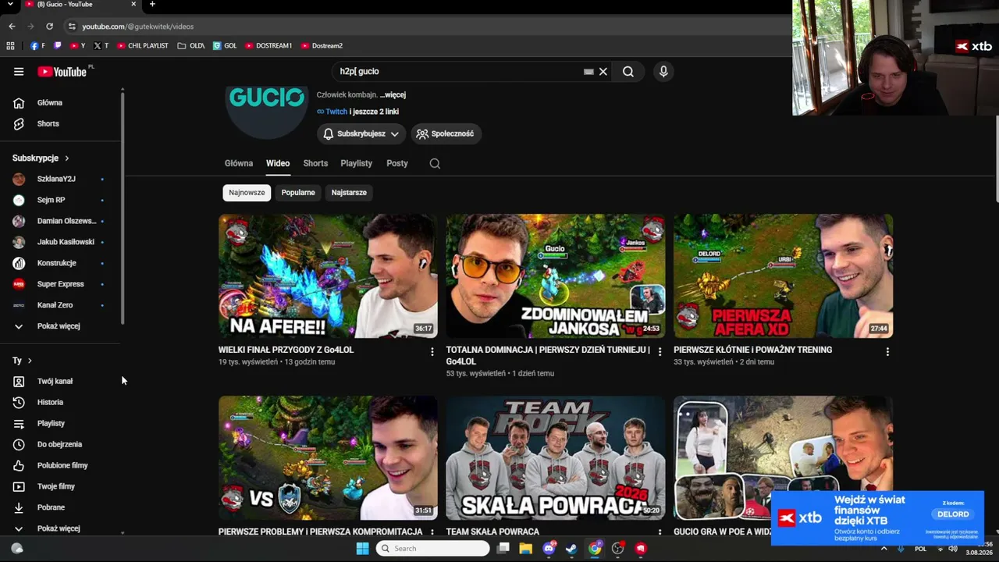
Task: Open options for PIERWSZE KŁÓTNIE video
Action: tap(887, 352)
